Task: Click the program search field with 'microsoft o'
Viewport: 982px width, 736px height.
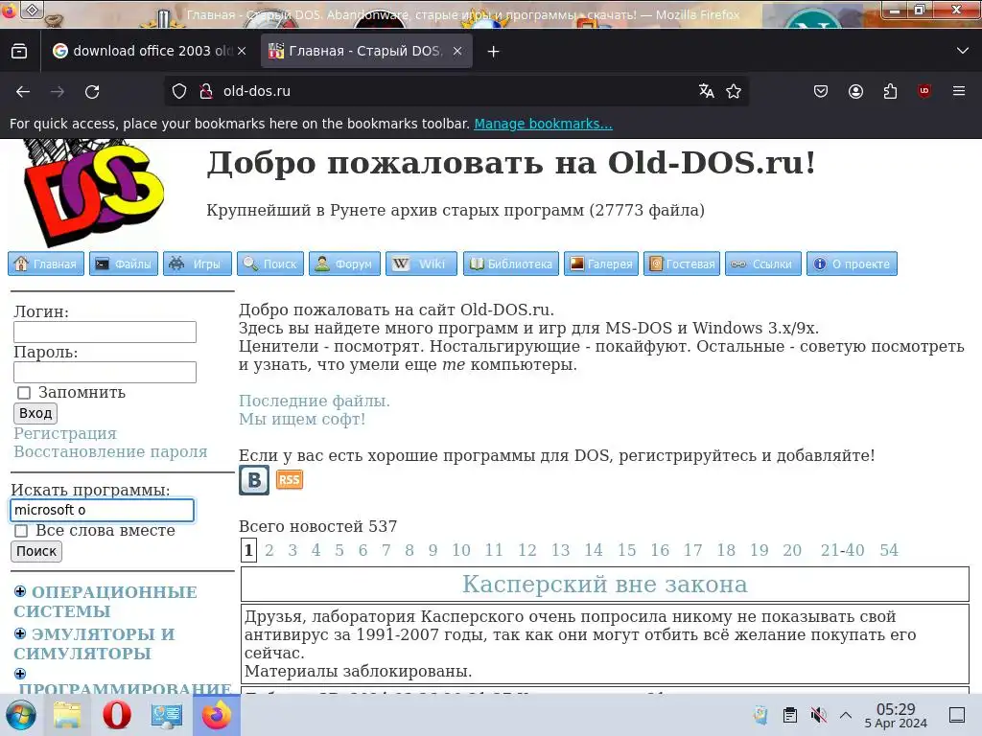Action: pyautogui.click(x=102, y=510)
